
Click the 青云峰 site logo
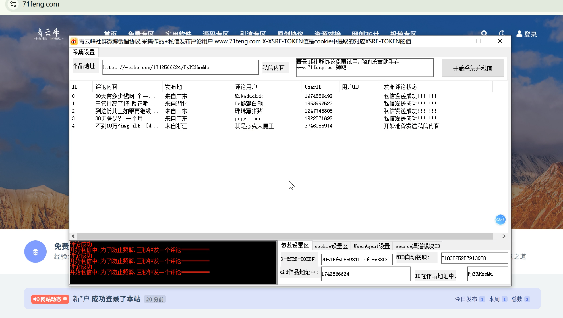(48, 34)
